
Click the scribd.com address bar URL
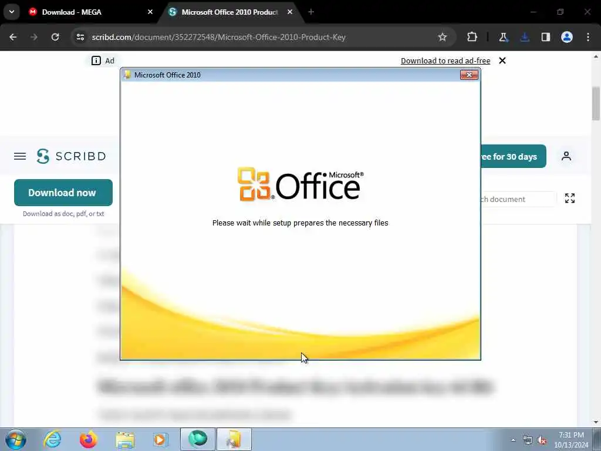[218, 37]
